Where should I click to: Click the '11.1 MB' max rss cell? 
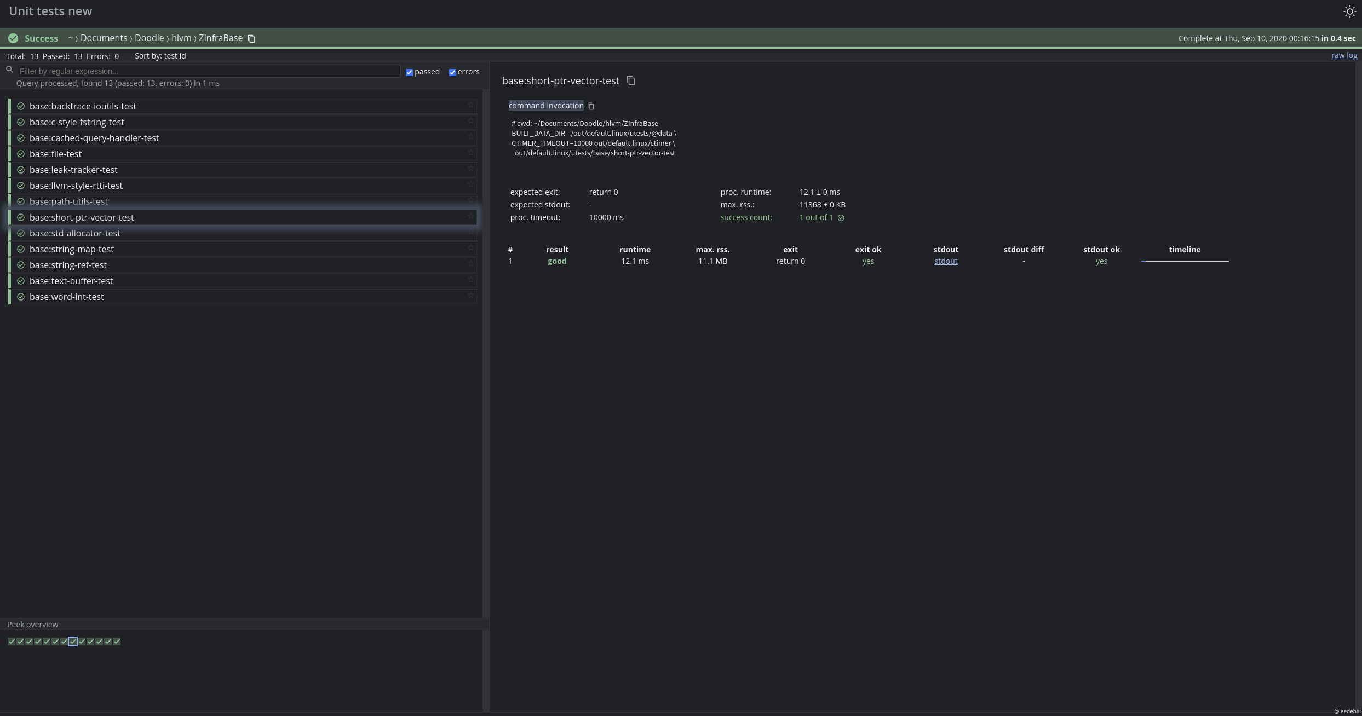(x=712, y=261)
